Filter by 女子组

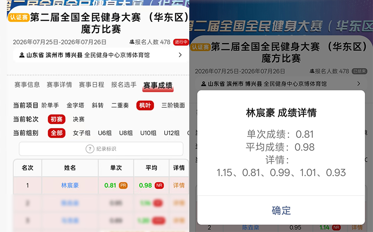[81, 133]
